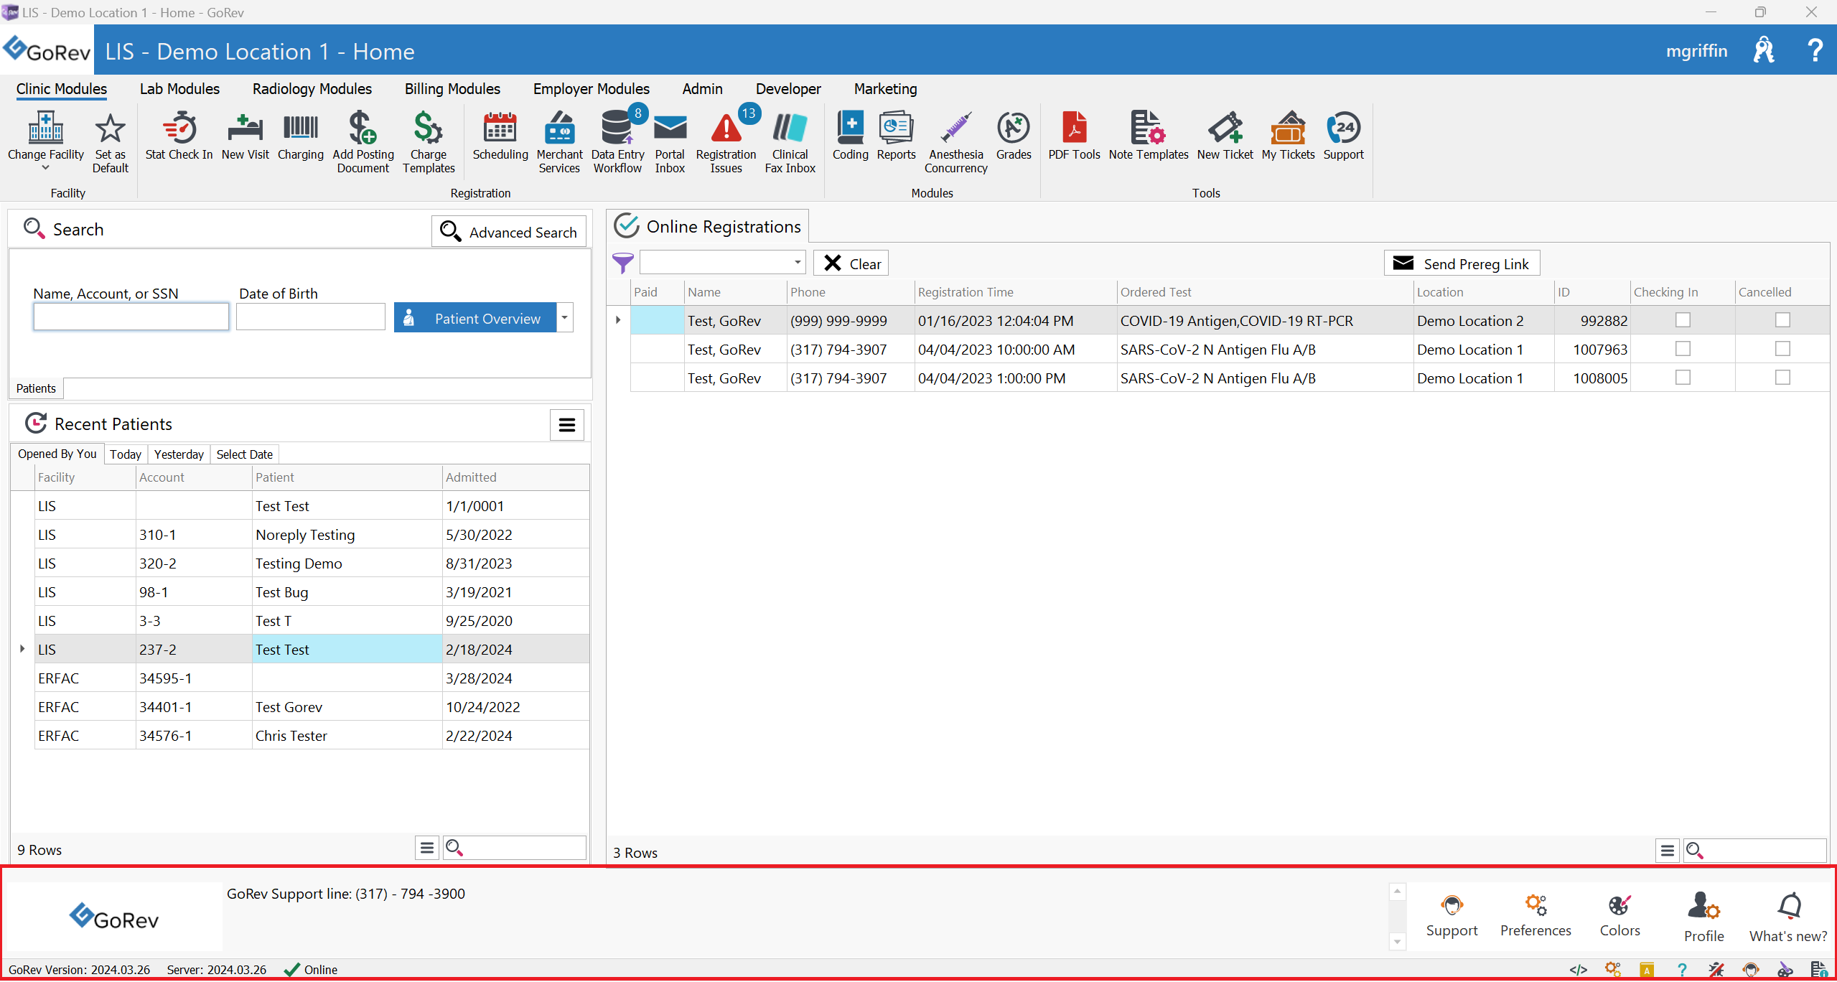Switch to the Lab Modules tab
The image size is (1837, 982).
[x=179, y=89]
